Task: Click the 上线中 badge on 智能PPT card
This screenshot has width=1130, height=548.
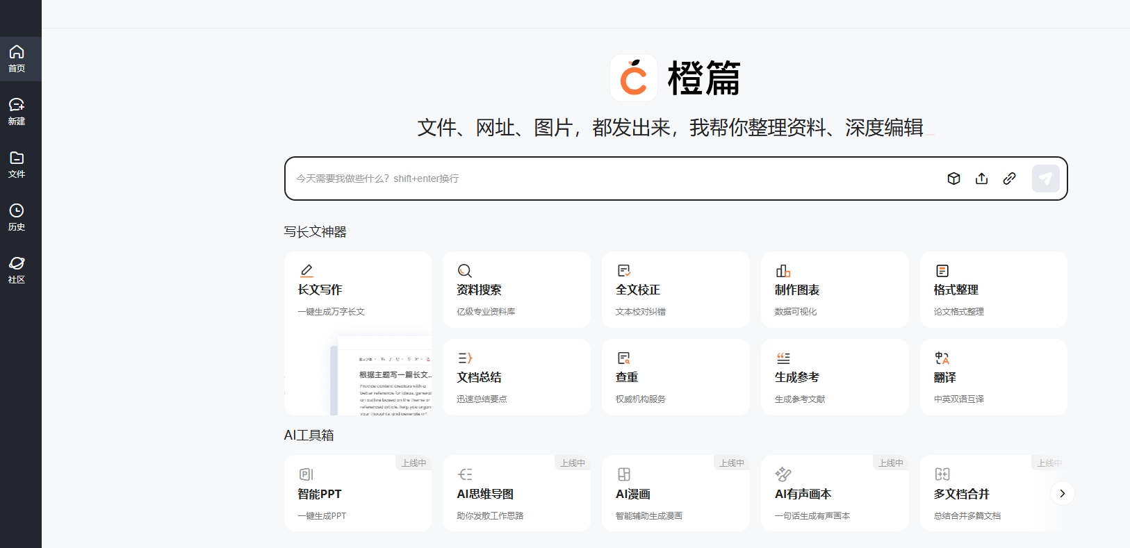Action: [413, 463]
